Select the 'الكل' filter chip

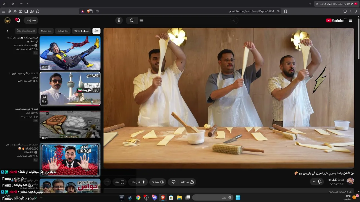point(96,31)
